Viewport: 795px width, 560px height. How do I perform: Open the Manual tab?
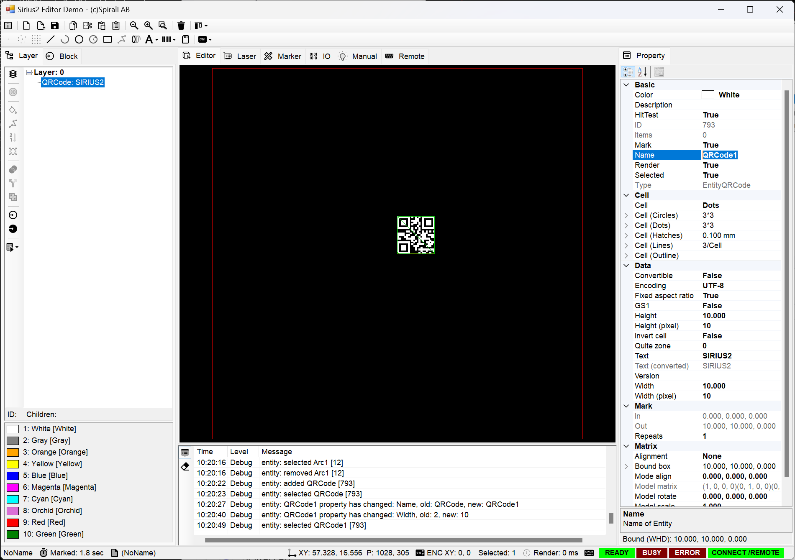pyautogui.click(x=358, y=56)
